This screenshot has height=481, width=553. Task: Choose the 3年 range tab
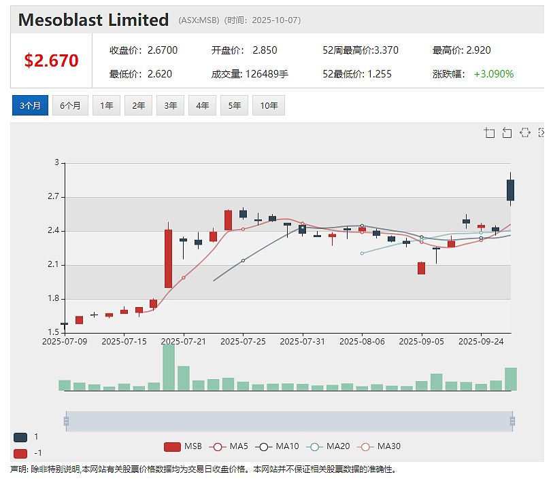[x=170, y=105]
